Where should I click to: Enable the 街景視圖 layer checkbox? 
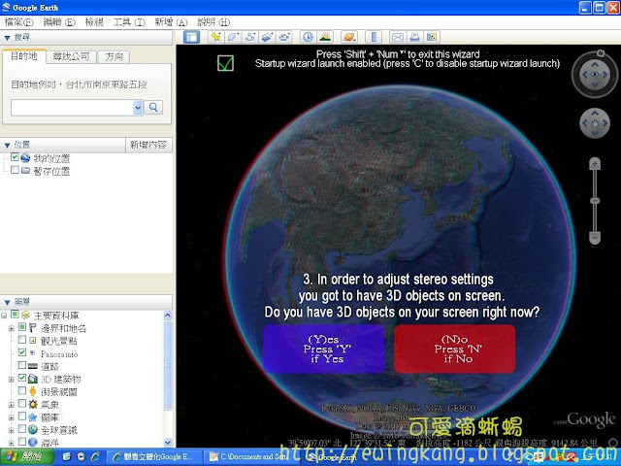22,390
